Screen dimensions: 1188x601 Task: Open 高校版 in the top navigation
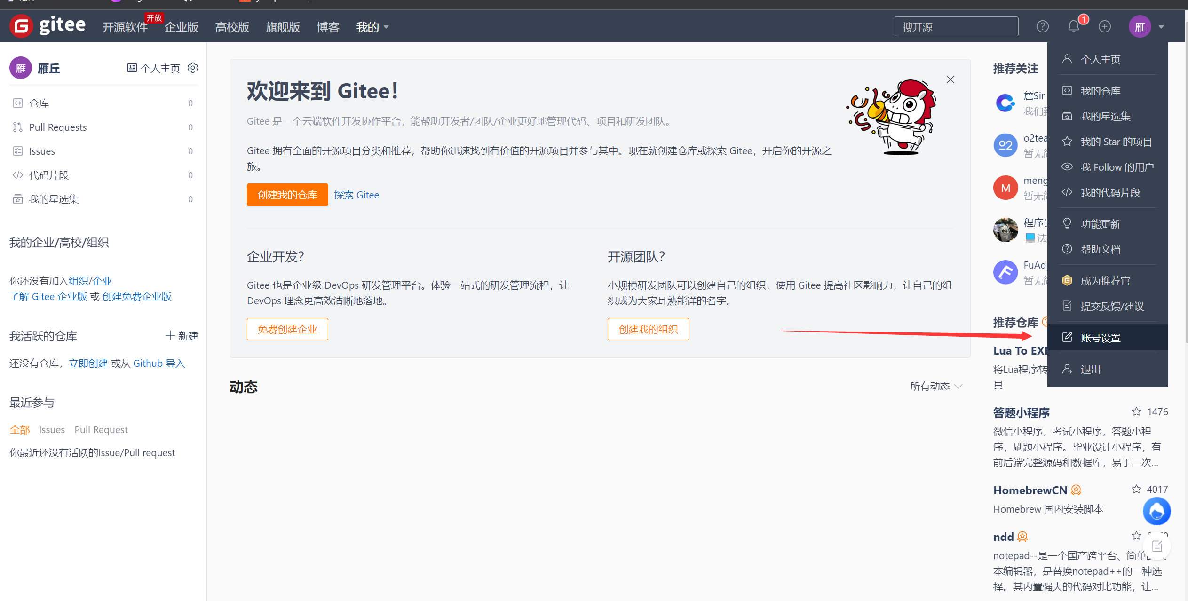click(x=232, y=27)
